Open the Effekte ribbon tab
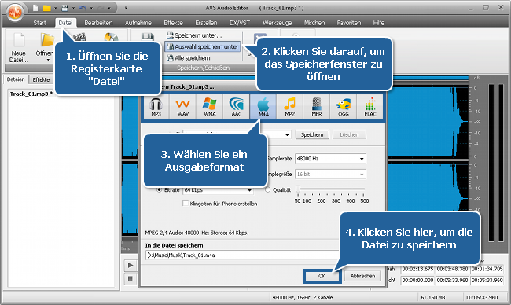Viewport: 511px width, 305px height. 174,23
